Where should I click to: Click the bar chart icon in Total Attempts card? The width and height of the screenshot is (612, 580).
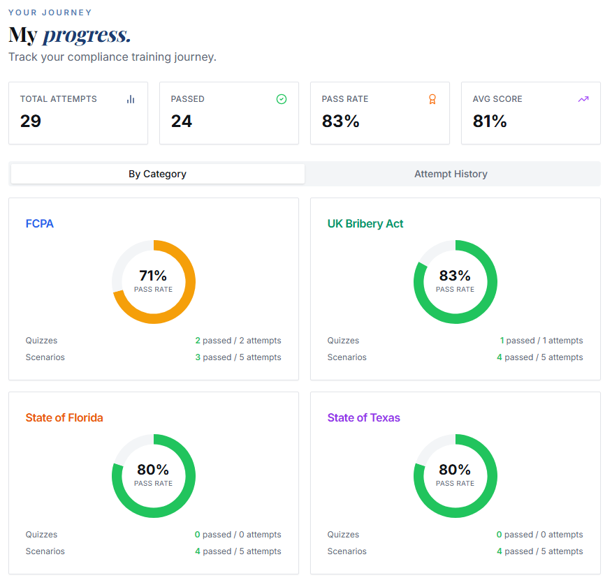[x=131, y=99]
